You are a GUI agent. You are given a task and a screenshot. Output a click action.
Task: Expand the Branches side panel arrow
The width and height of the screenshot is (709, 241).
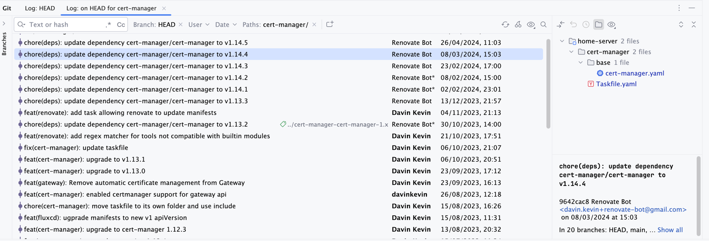coord(4,23)
